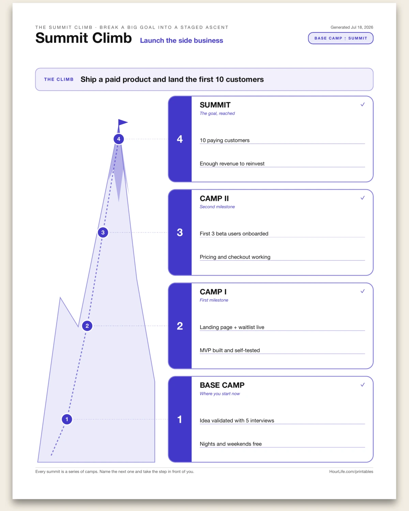Click The Climb goal banner
The image size is (409, 511).
pyautogui.click(x=204, y=79)
